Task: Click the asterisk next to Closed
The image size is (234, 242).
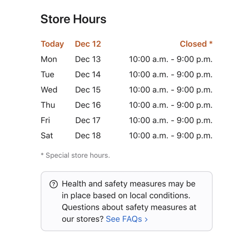Action: pyautogui.click(x=211, y=43)
